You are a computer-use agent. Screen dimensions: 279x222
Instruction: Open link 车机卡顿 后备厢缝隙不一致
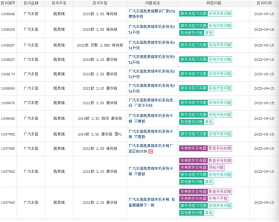pyautogui.click(x=152, y=202)
